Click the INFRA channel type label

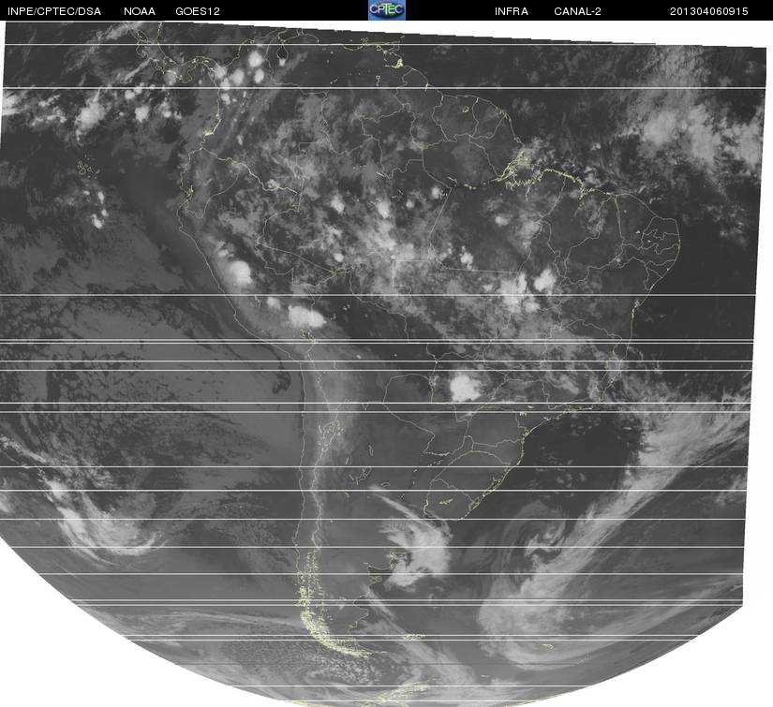click(x=512, y=11)
